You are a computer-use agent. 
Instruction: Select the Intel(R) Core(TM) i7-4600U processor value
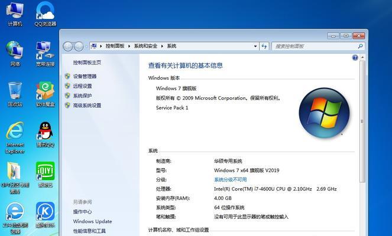[276, 189]
